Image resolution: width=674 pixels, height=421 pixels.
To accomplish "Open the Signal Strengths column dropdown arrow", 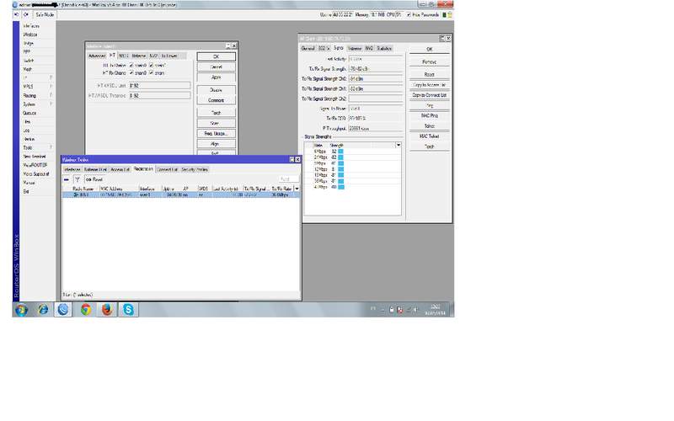I will tap(399, 145).
